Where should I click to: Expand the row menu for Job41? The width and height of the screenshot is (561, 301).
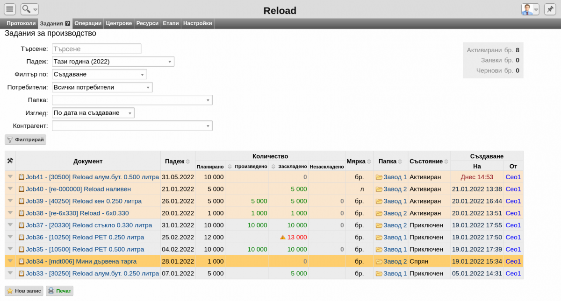pos(10,176)
